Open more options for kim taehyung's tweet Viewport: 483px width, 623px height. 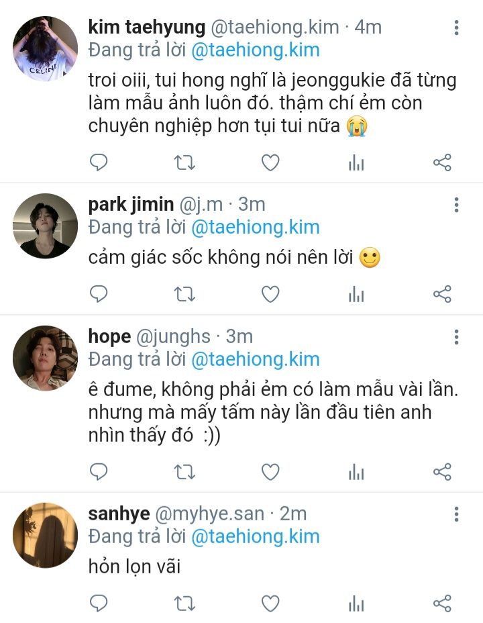click(x=456, y=28)
